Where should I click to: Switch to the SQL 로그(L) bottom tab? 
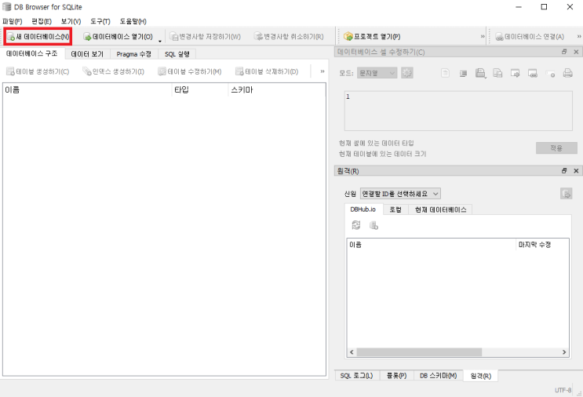point(356,376)
